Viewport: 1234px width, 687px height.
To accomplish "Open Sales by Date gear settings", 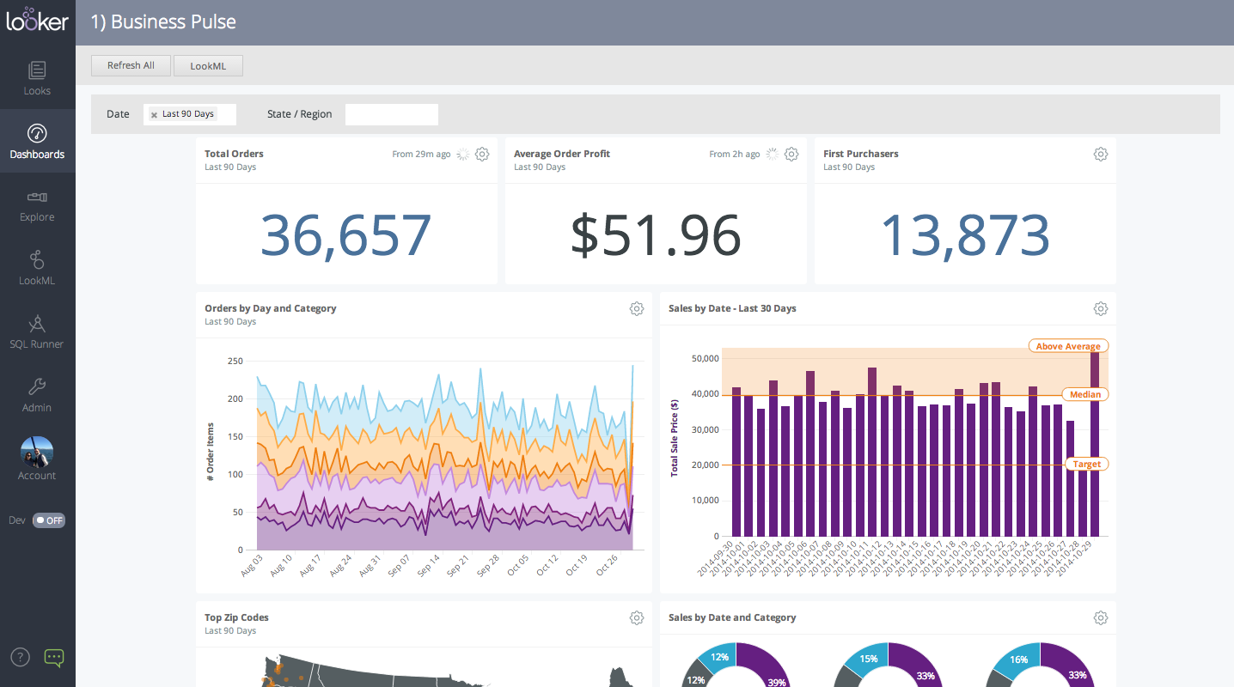I will point(1101,308).
